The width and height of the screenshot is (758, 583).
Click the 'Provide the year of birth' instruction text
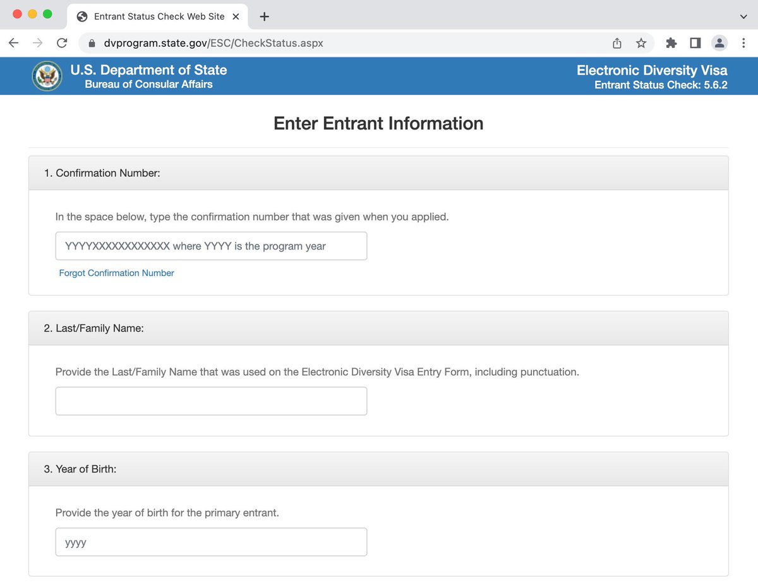pyautogui.click(x=167, y=513)
